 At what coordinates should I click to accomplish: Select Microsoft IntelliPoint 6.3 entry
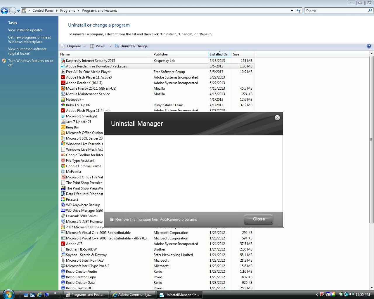[x=157, y=260]
